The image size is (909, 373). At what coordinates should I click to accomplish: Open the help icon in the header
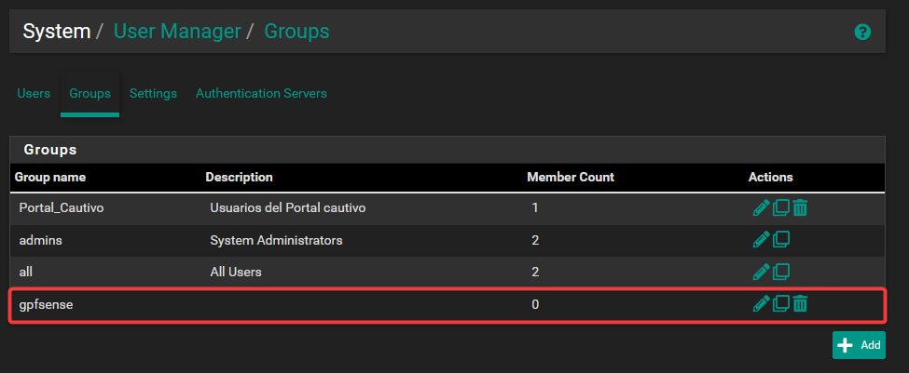click(x=862, y=32)
